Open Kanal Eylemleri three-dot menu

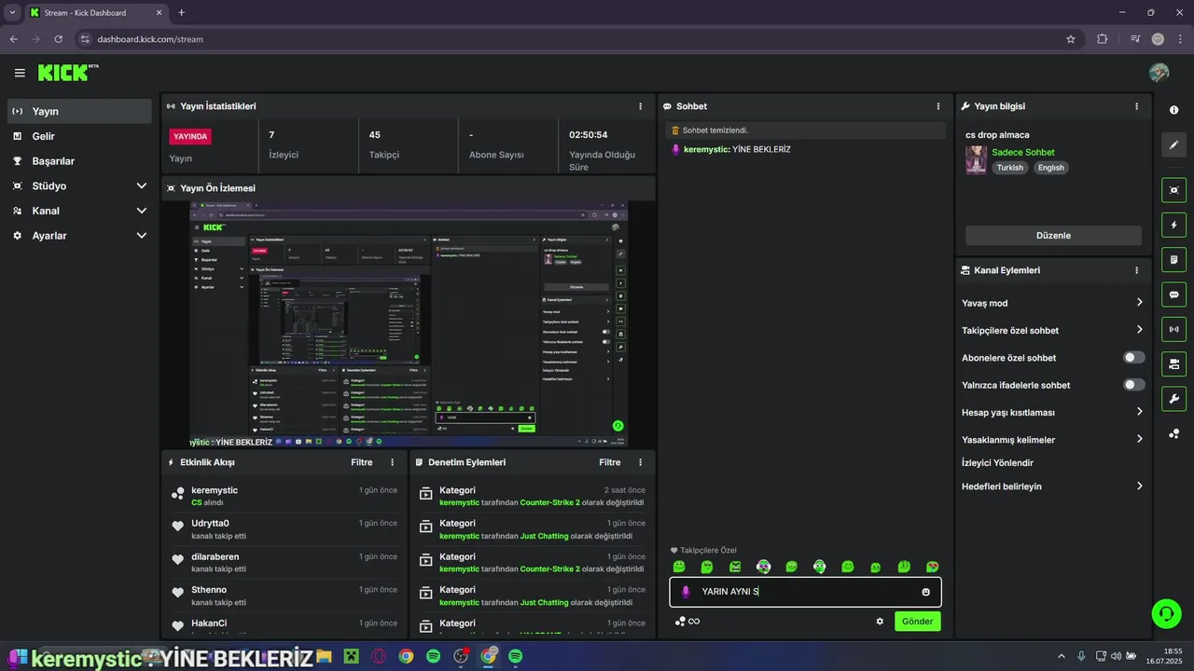pos(1136,270)
